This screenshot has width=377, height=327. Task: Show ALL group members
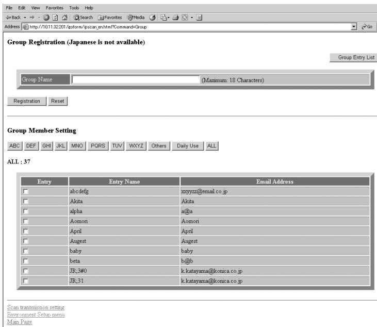tap(212, 146)
